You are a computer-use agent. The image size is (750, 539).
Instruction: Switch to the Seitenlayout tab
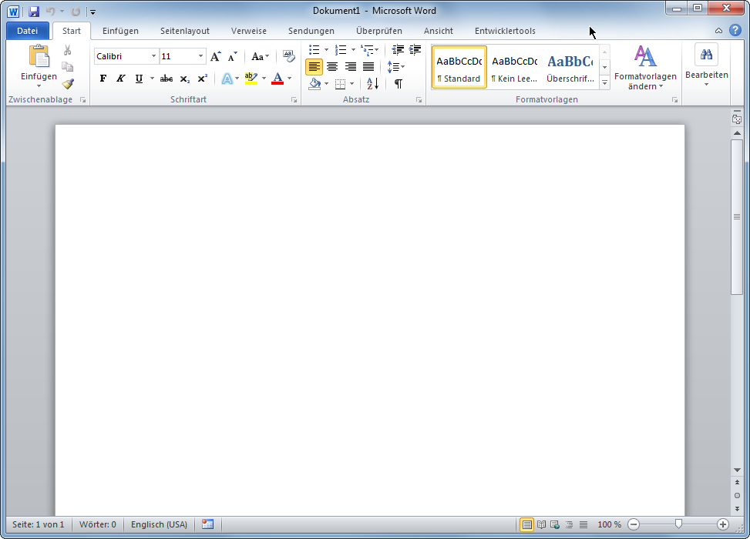coord(185,31)
